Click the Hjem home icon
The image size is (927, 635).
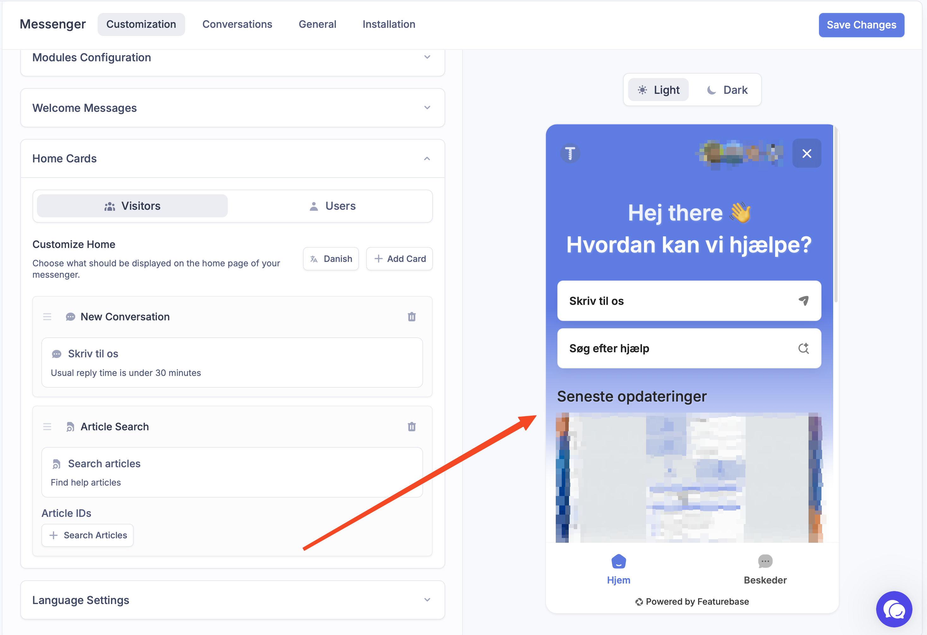[619, 561]
